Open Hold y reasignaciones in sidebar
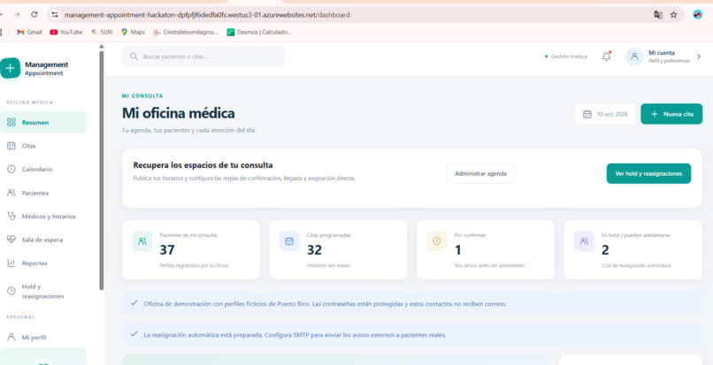Viewport: 713px width, 365px height. click(x=42, y=292)
